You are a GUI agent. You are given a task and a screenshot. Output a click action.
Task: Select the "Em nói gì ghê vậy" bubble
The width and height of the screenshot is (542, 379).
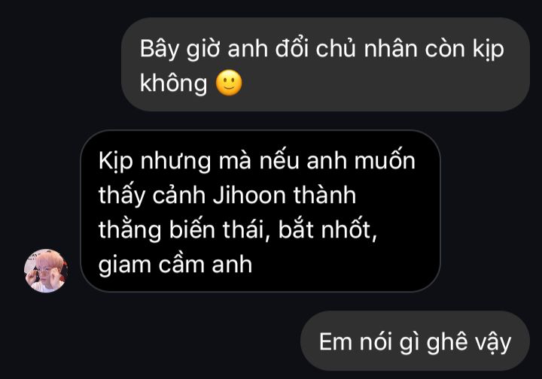tap(415, 341)
